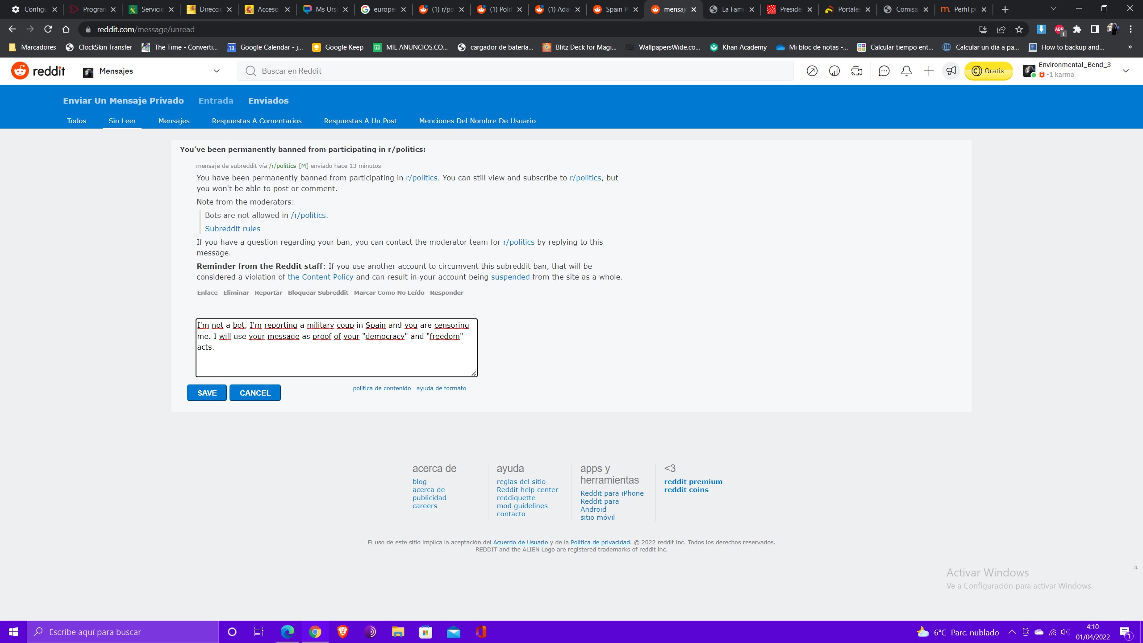Click the suspended link
1143x643 pixels.
coord(510,277)
